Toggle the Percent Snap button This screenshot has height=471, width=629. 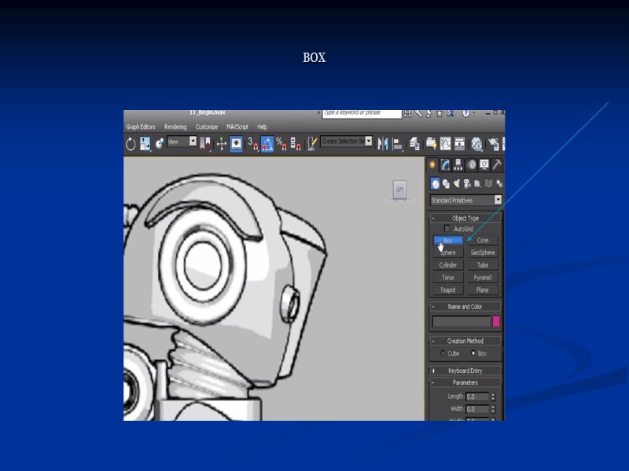click(x=281, y=144)
